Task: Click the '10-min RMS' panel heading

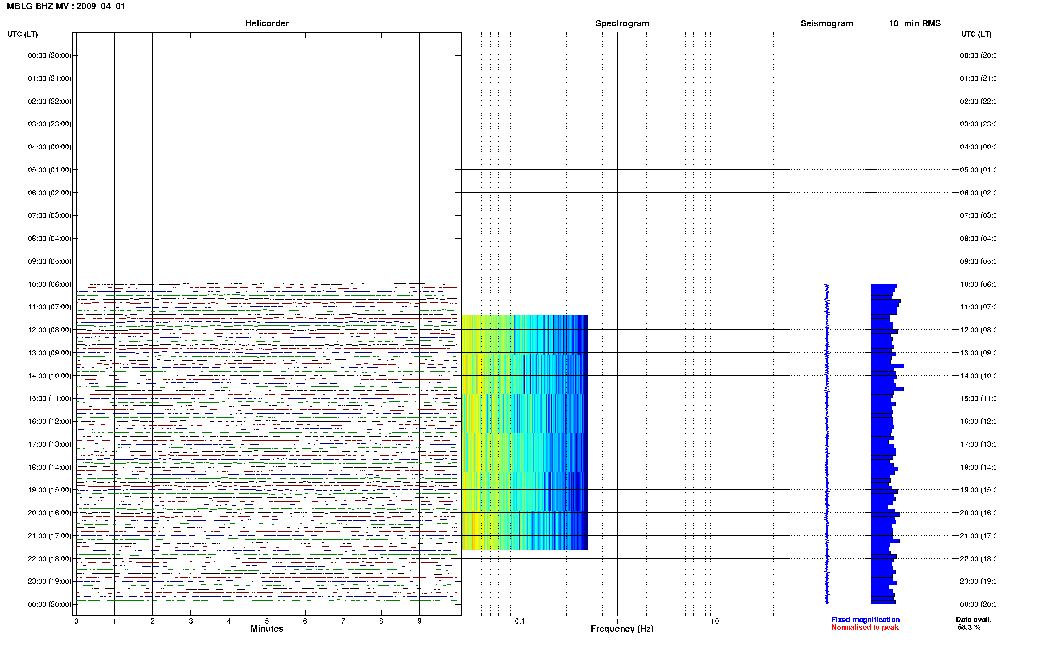Action: (x=914, y=23)
